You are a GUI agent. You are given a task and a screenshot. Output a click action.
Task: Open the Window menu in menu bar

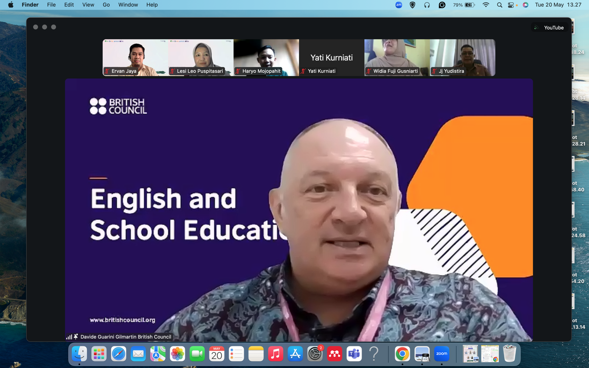tap(128, 5)
